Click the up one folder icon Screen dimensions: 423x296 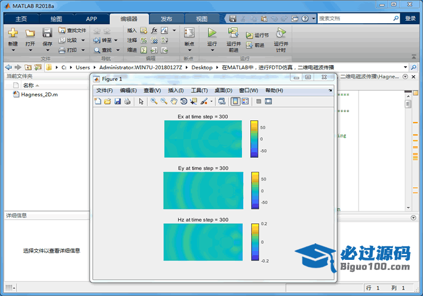pyautogui.click(x=28, y=67)
